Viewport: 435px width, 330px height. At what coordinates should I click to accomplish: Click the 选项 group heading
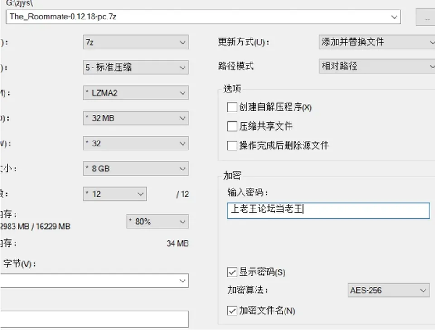coord(232,89)
